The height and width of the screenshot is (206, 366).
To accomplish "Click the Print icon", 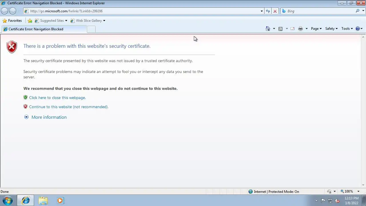I will point(301,29).
